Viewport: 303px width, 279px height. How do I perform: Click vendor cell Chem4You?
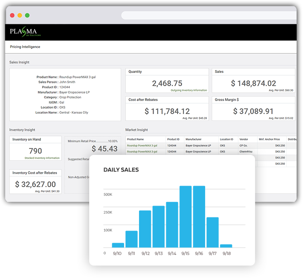[x=246, y=151]
